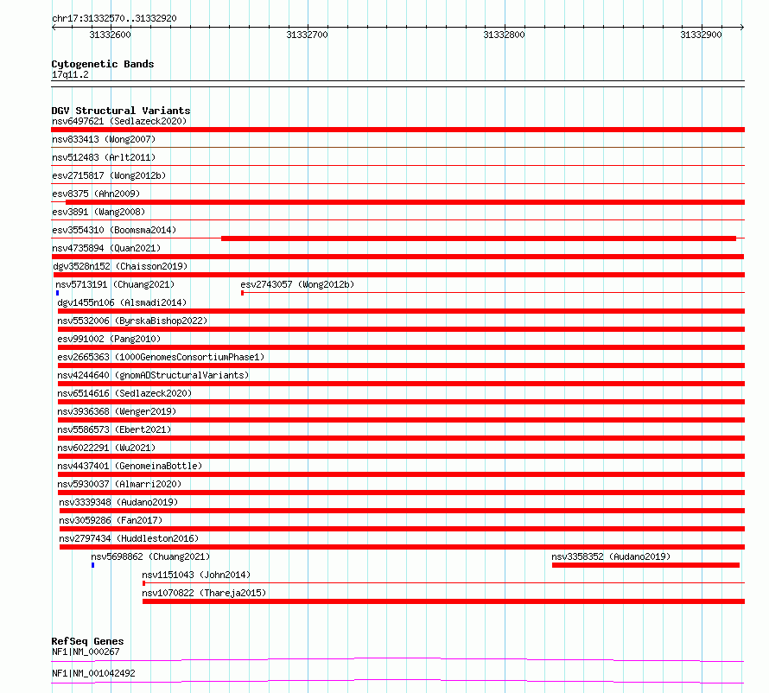Screen dimensions: 769x693
Task: Click the blue marker under nsv5698862
Action: pyautogui.click(x=92, y=565)
